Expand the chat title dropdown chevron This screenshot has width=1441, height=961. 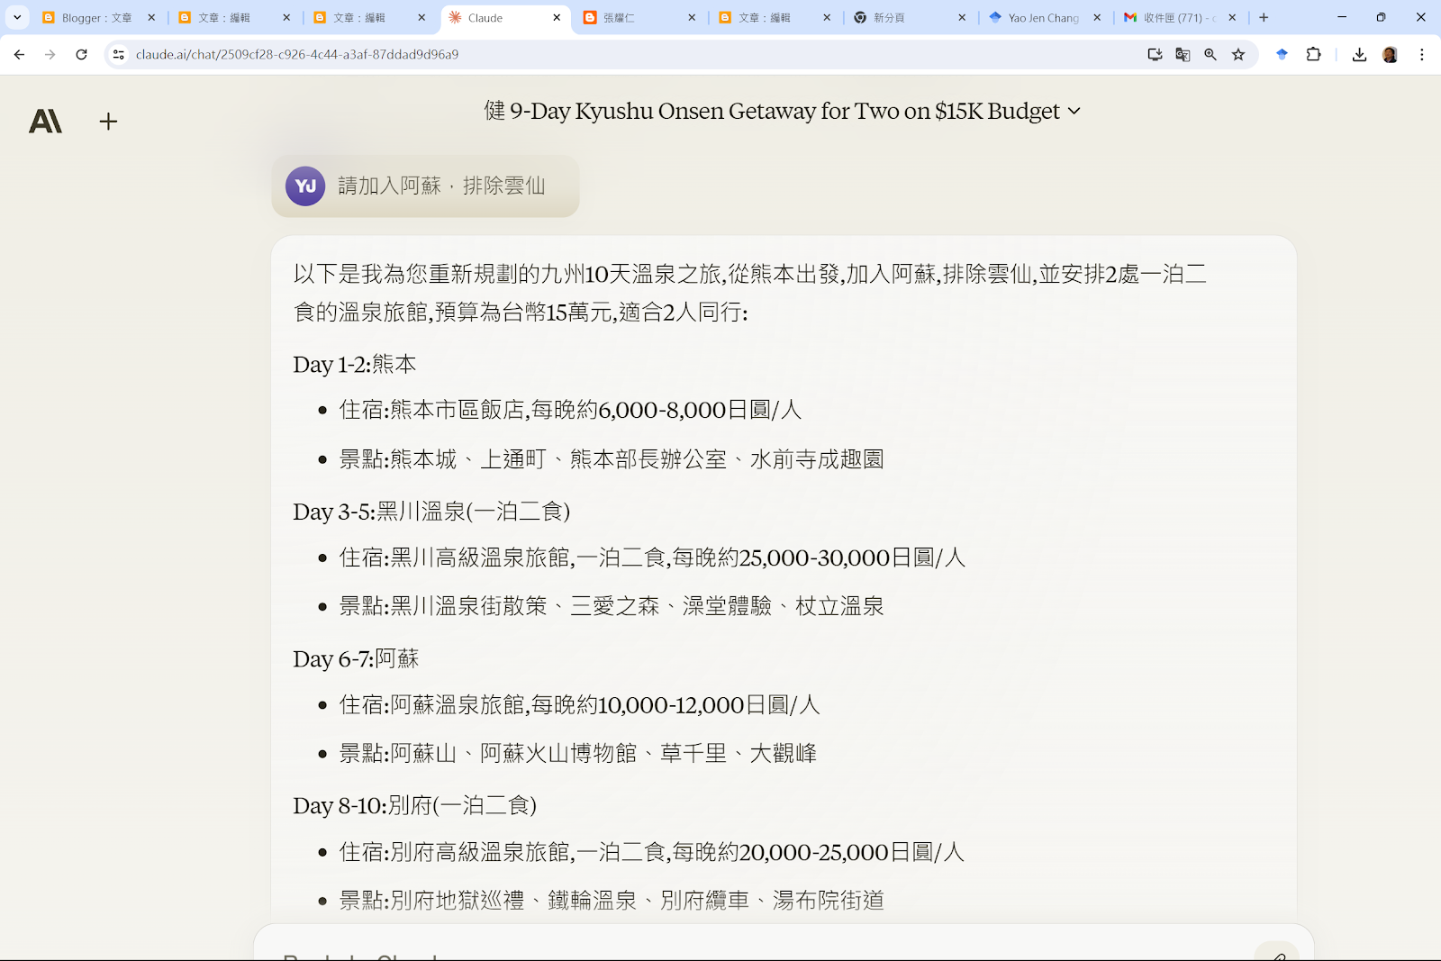[1074, 112]
